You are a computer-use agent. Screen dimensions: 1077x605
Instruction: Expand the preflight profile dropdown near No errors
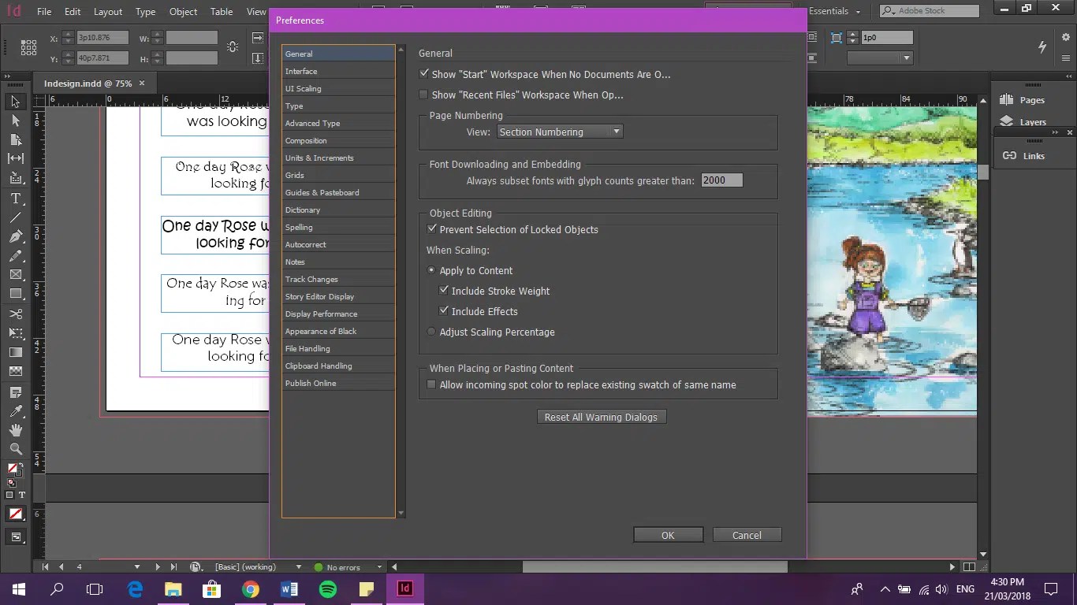coord(379,567)
